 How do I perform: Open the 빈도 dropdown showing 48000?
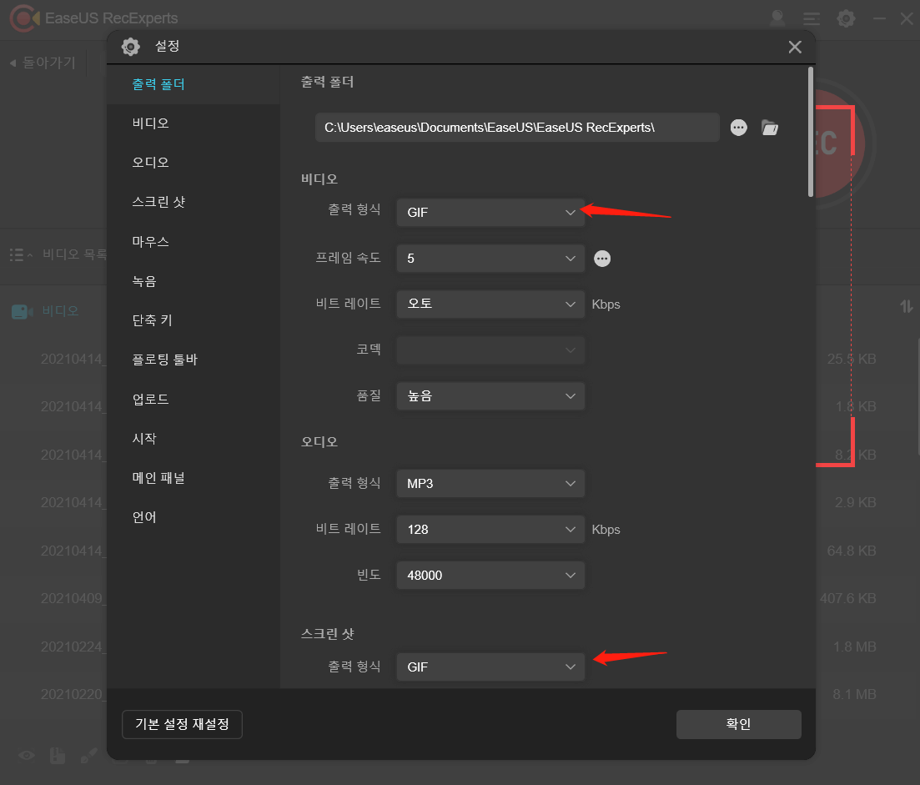490,575
